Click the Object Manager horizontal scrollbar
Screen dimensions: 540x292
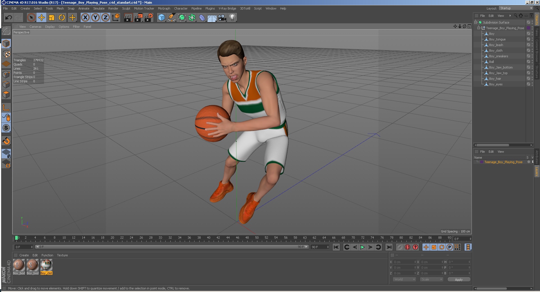[503, 145]
